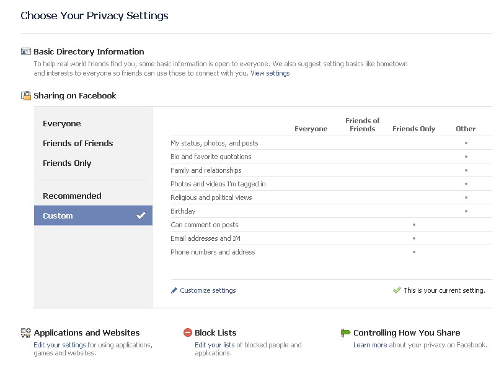504x382 pixels.
Task: Click the Basic Directory Information card icon
Action: pyautogui.click(x=26, y=51)
